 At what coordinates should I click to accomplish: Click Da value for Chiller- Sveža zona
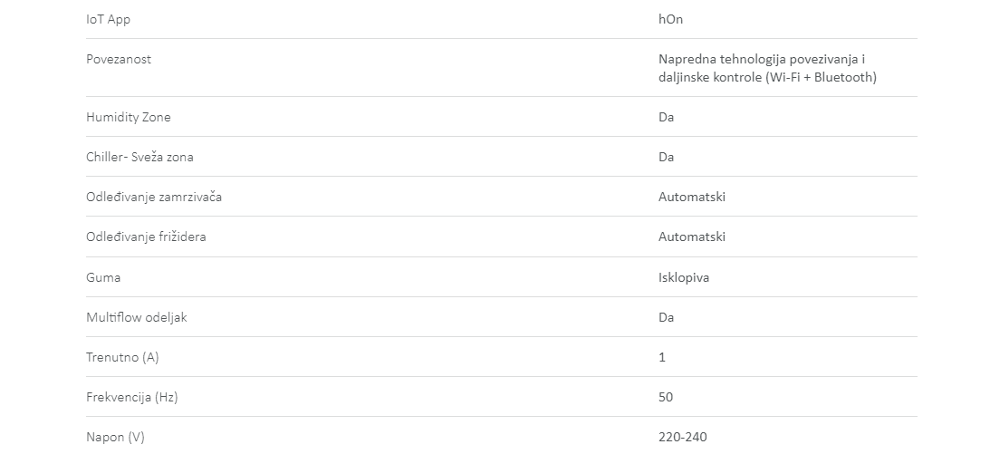666,157
